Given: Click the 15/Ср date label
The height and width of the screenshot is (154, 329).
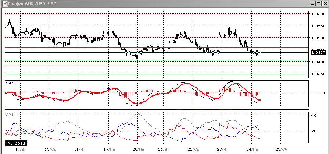Looking at the screenshot, I should coord(50,149).
